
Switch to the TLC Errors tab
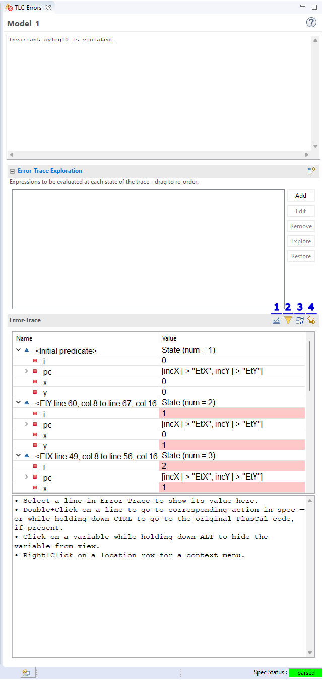[28, 8]
